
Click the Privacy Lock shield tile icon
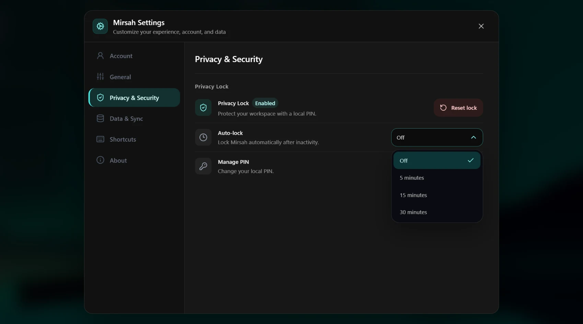(x=203, y=108)
